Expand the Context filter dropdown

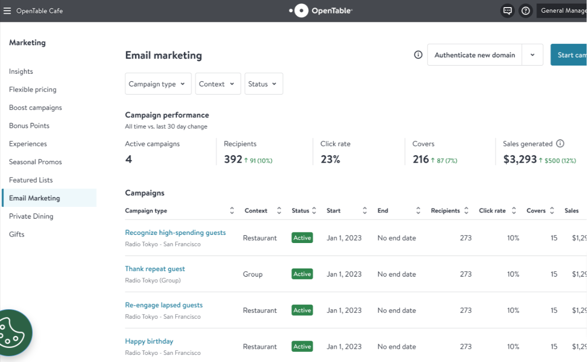218,84
